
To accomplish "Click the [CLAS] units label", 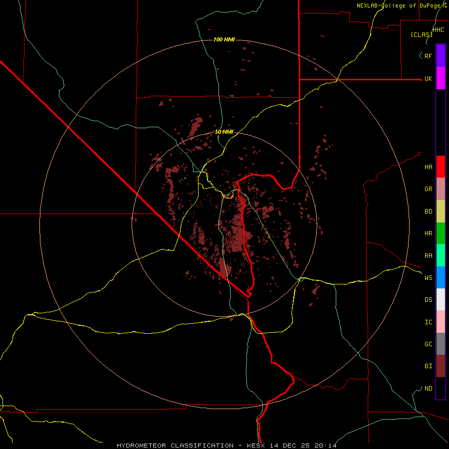I will click(422, 34).
